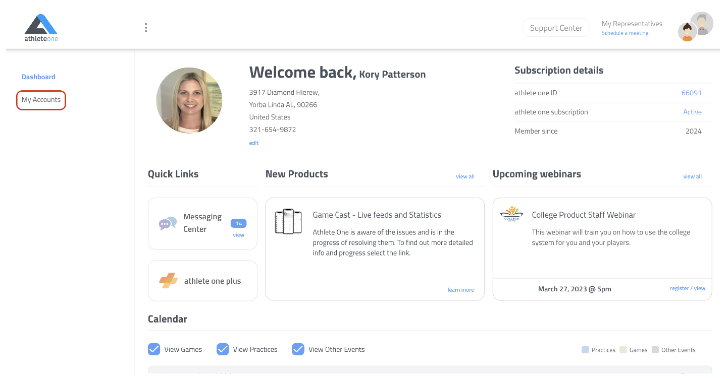This screenshot has width=728, height=378.
Task: Click the 14 unread messages badge
Action: tap(239, 223)
